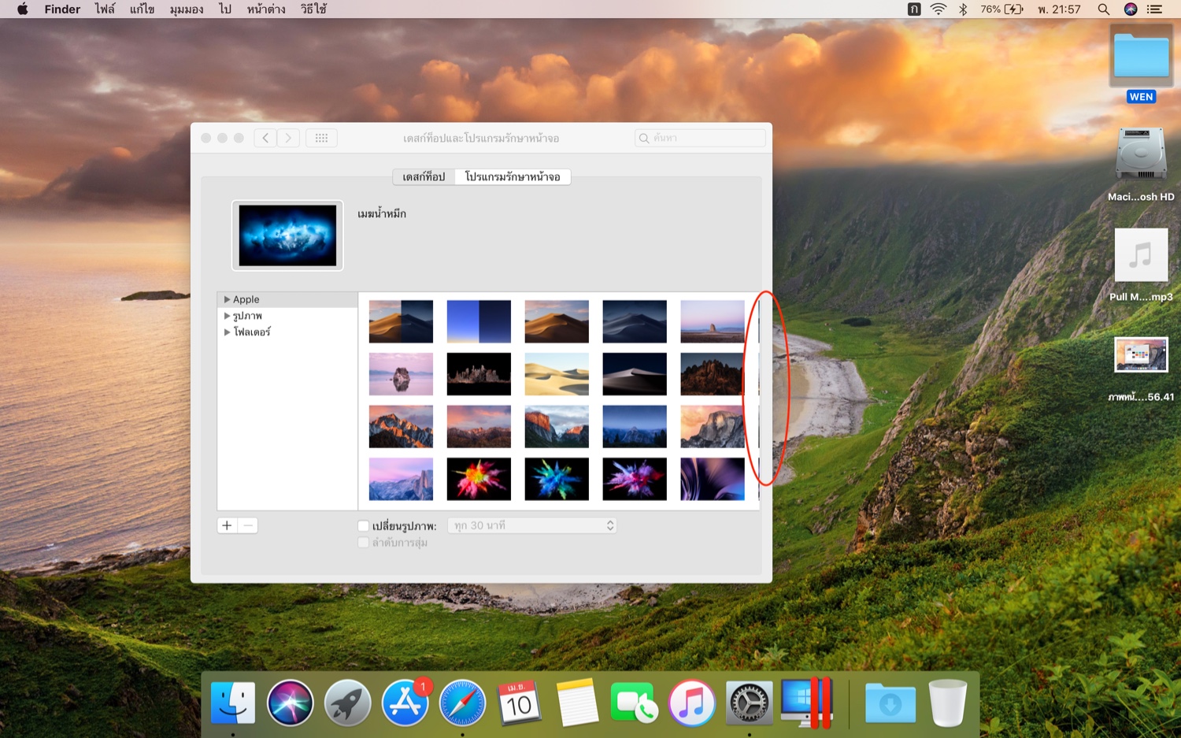Viewport: 1181px width, 738px height.
Task: Expand the Apple folder disclosure triangle
Action: point(227,299)
